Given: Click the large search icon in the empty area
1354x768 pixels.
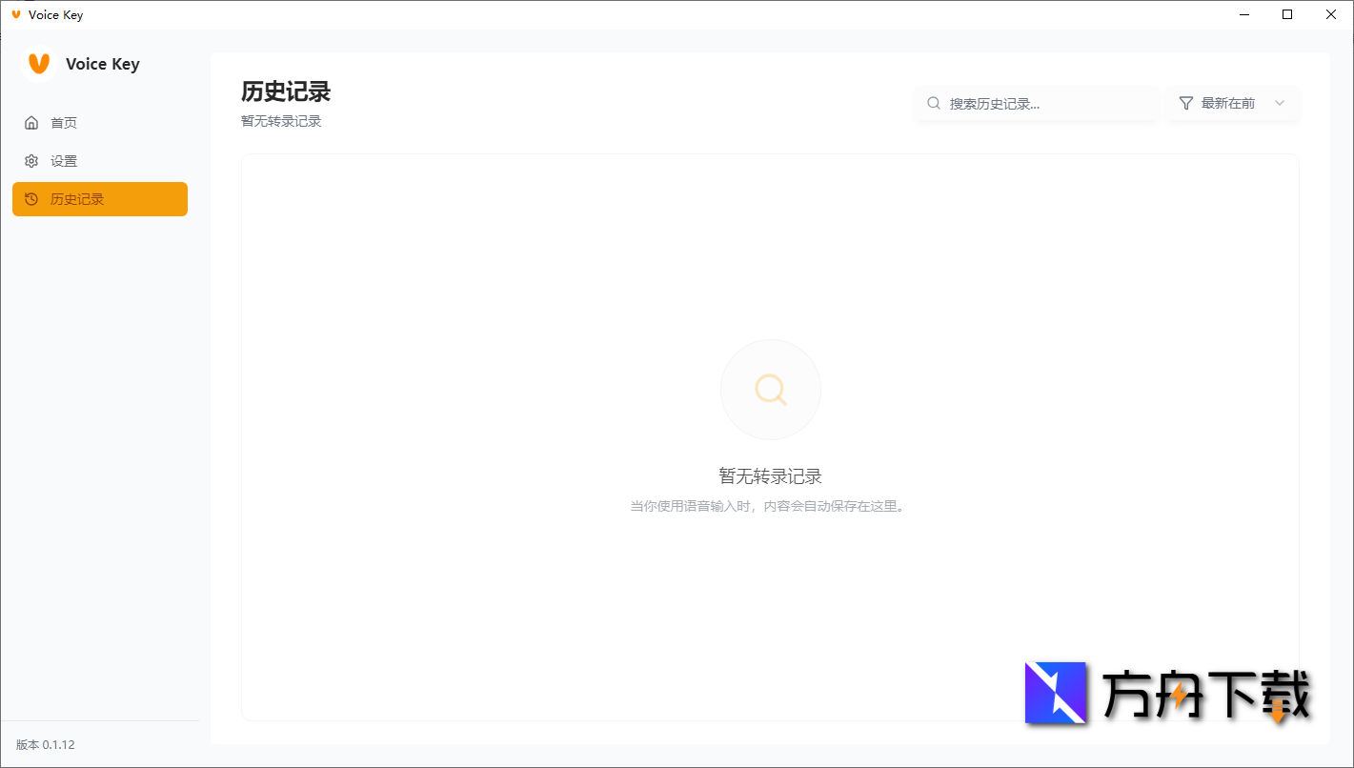Looking at the screenshot, I should [x=770, y=389].
